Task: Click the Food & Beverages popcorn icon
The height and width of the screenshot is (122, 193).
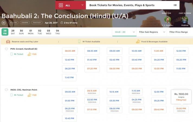Action: tap(138, 41)
